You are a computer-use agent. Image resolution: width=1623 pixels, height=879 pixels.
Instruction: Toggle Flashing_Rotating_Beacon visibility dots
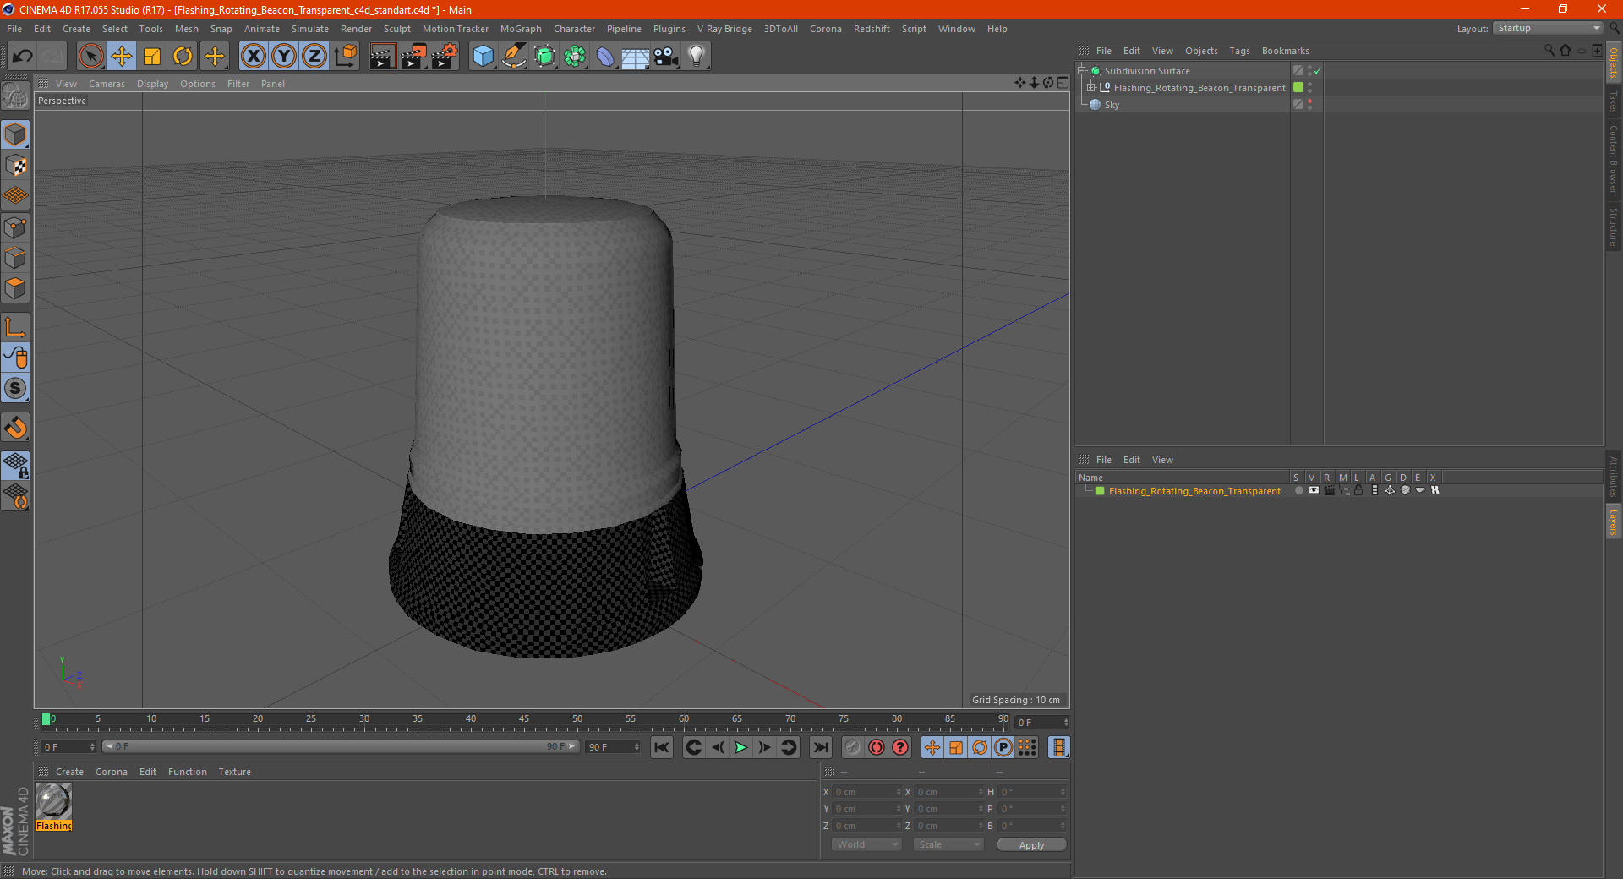(x=1309, y=88)
